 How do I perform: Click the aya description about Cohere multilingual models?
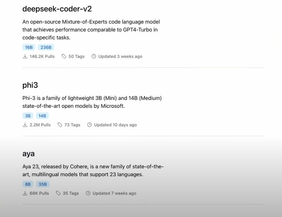(93, 171)
